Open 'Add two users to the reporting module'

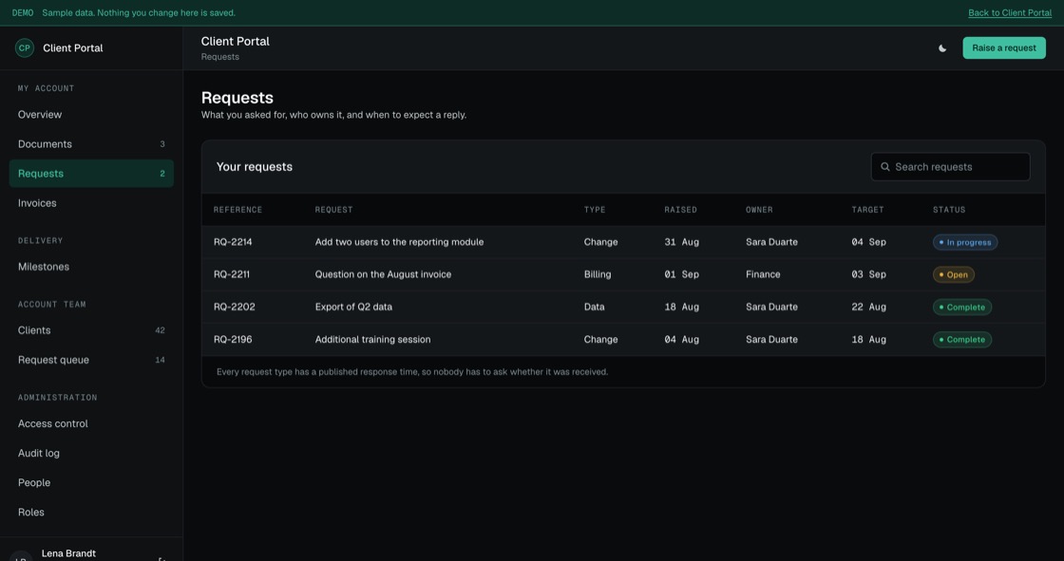399,242
